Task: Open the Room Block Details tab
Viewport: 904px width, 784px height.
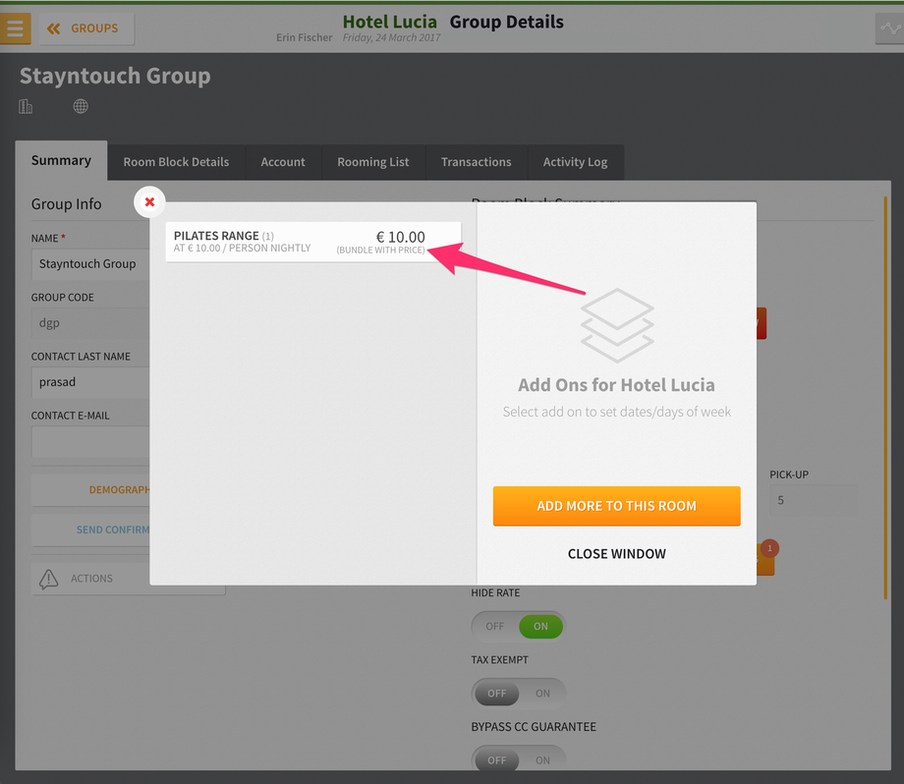Action: click(x=176, y=162)
